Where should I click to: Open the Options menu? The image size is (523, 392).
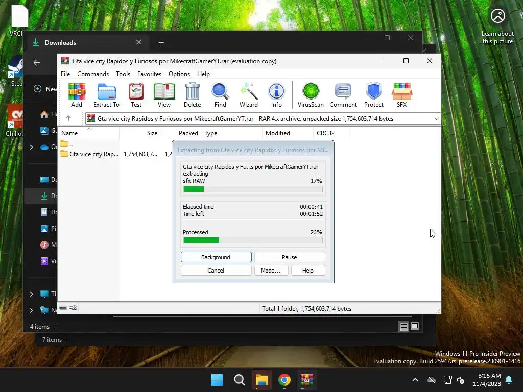[x=179, y=74]
